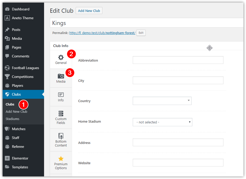Open the Home Stadium dropdown
Screen dimensions: 246x179
coord(162,122)
